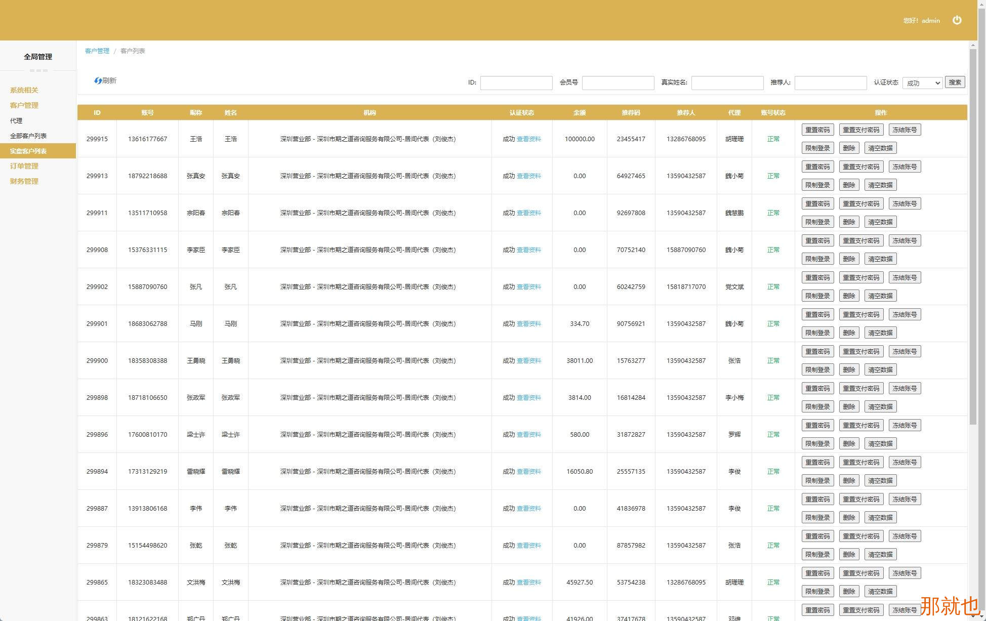986x621 pixels.
Task: Click 删除 button for ID 299911
Action: coord(849,222)
